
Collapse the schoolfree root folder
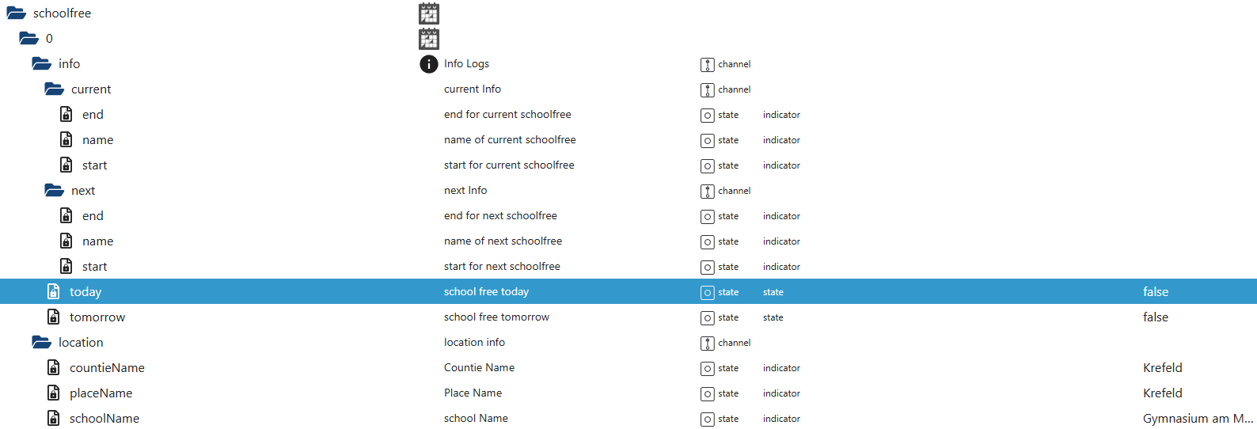coord(17,13)
